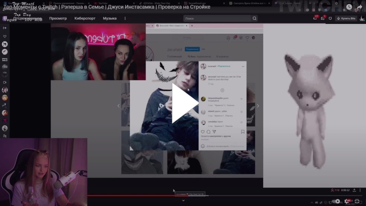This screenshot has width=366, height=206.
Task: Click the Instagram home icon
Action: click(228, 38)
